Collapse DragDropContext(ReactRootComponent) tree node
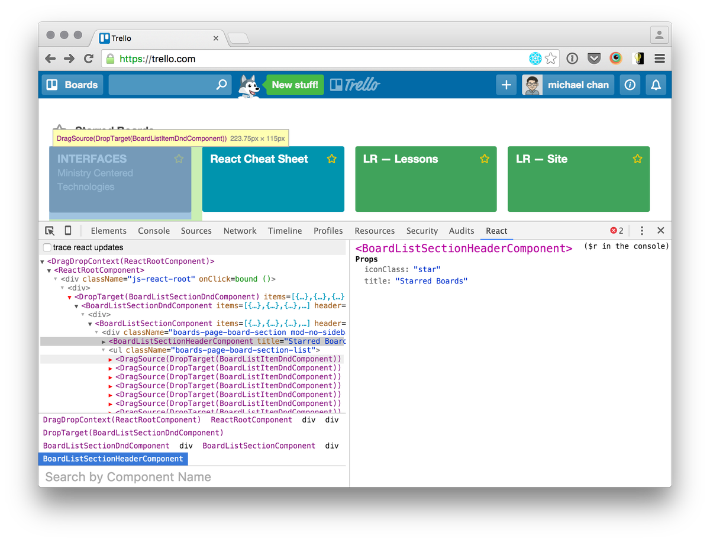The image size is (710, 542). [43, 262]
